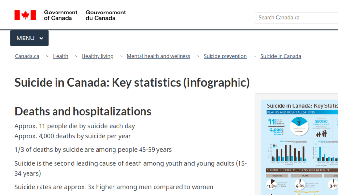Open the Suicide prevention breadcrumb
The height and width of the screenshot is (195, 338).
pyautogui.click(x=225, y=56)
